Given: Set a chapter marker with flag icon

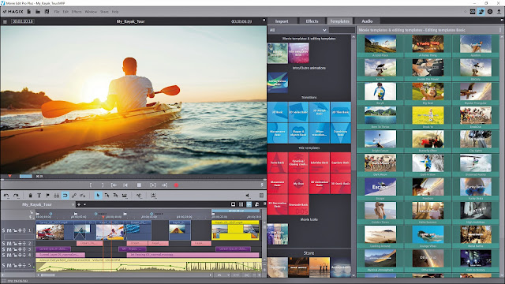Looking at the screenshot, I should pyautogui.click(x=47, y=196).
